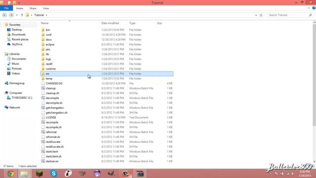Sort by the Date modified column
The height and width of the screenshot is (178, 316).
pos(110,23)
